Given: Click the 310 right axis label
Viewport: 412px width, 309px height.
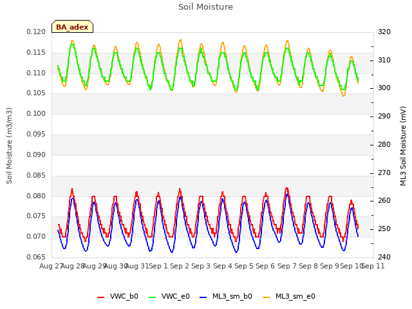Looking at the screenshot, I should 384,60.
